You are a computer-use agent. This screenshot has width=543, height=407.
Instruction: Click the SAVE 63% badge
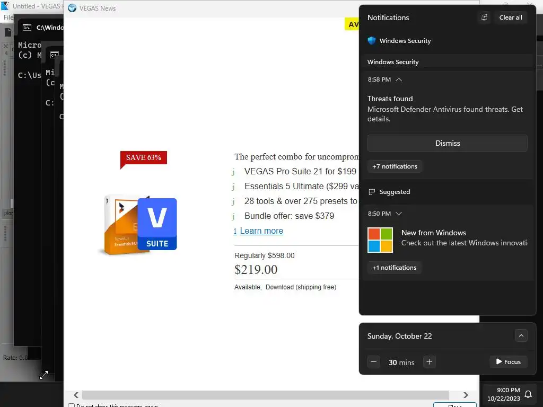click(x=143, y=158)
